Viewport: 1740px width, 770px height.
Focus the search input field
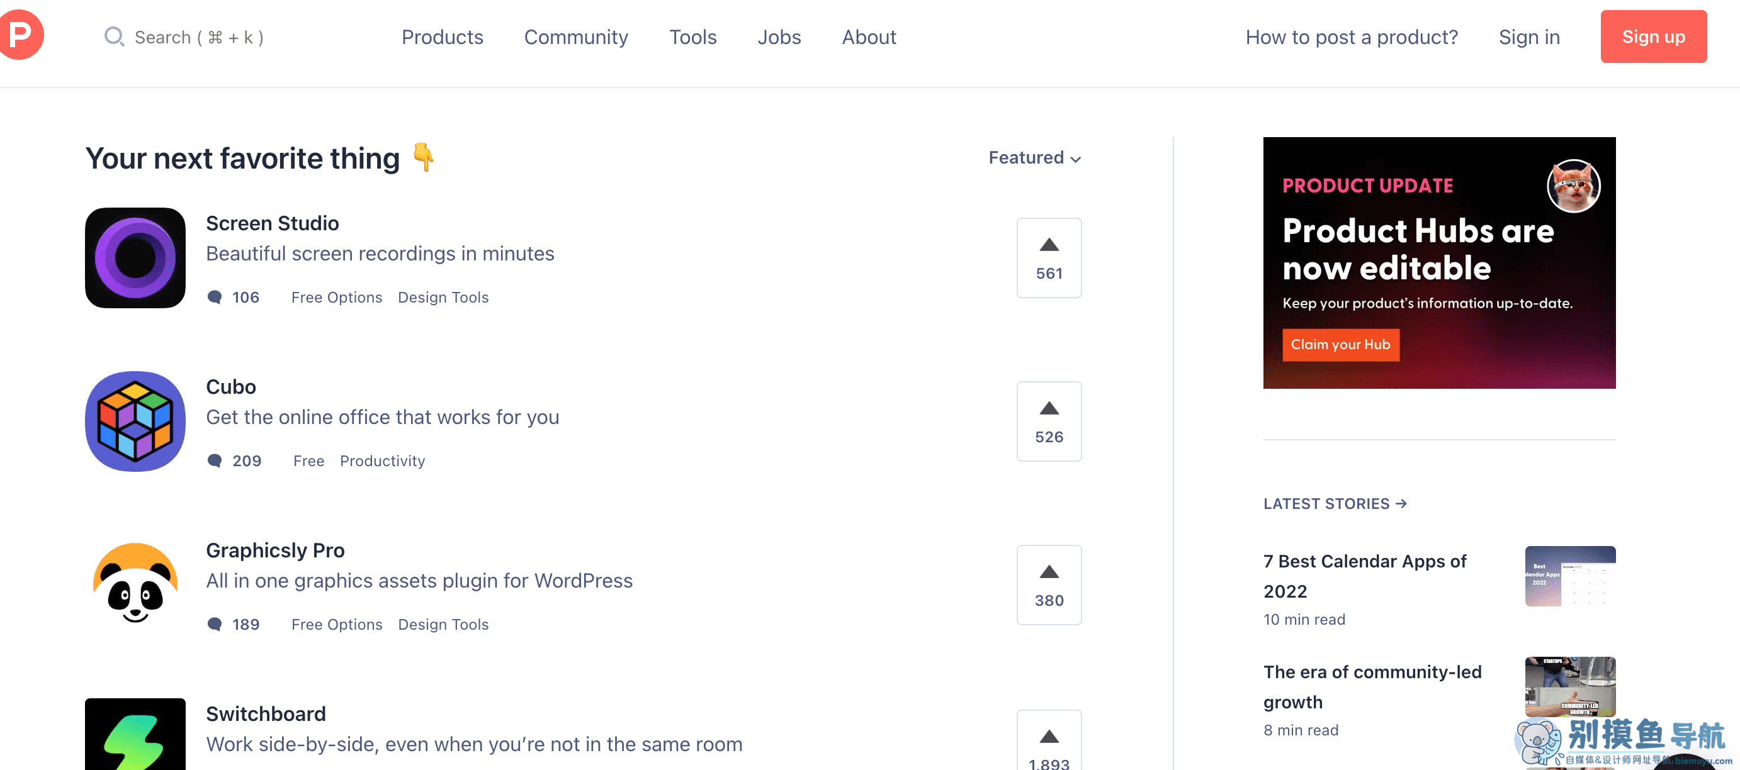(198, 37)
